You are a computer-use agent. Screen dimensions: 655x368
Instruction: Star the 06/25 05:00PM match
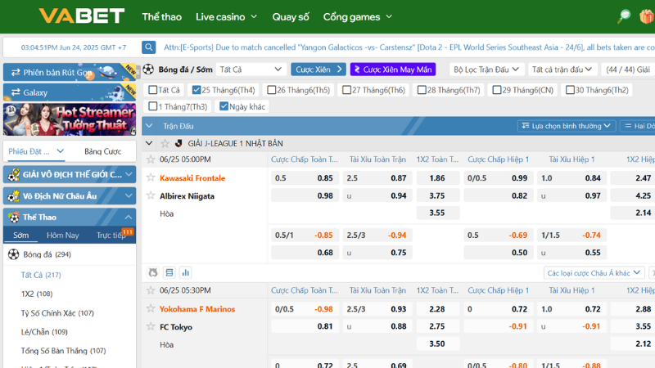[151, 159]
